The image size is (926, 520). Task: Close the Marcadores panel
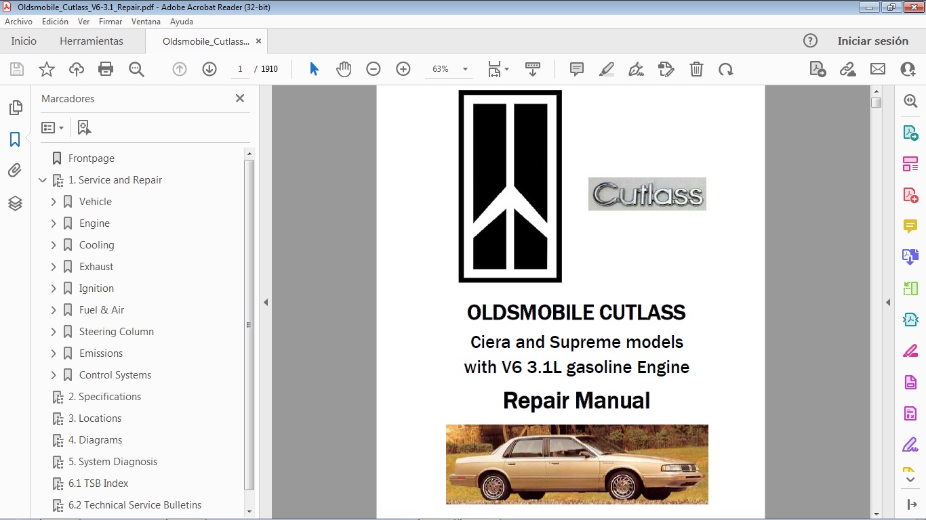(x=240, y=98)
